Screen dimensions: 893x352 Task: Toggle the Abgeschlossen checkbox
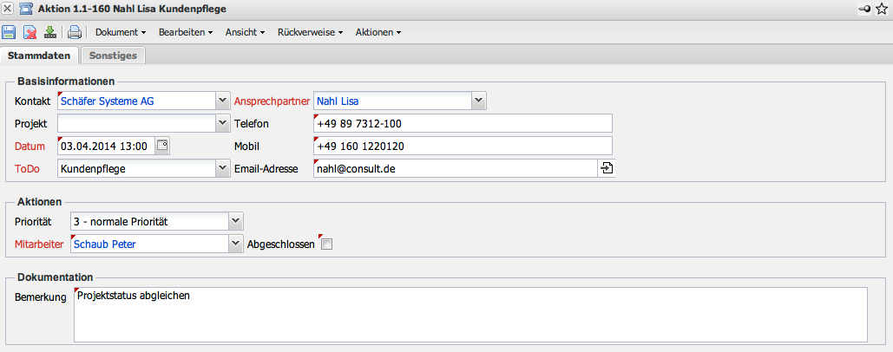pyautogui.click(x=326, y=244)
